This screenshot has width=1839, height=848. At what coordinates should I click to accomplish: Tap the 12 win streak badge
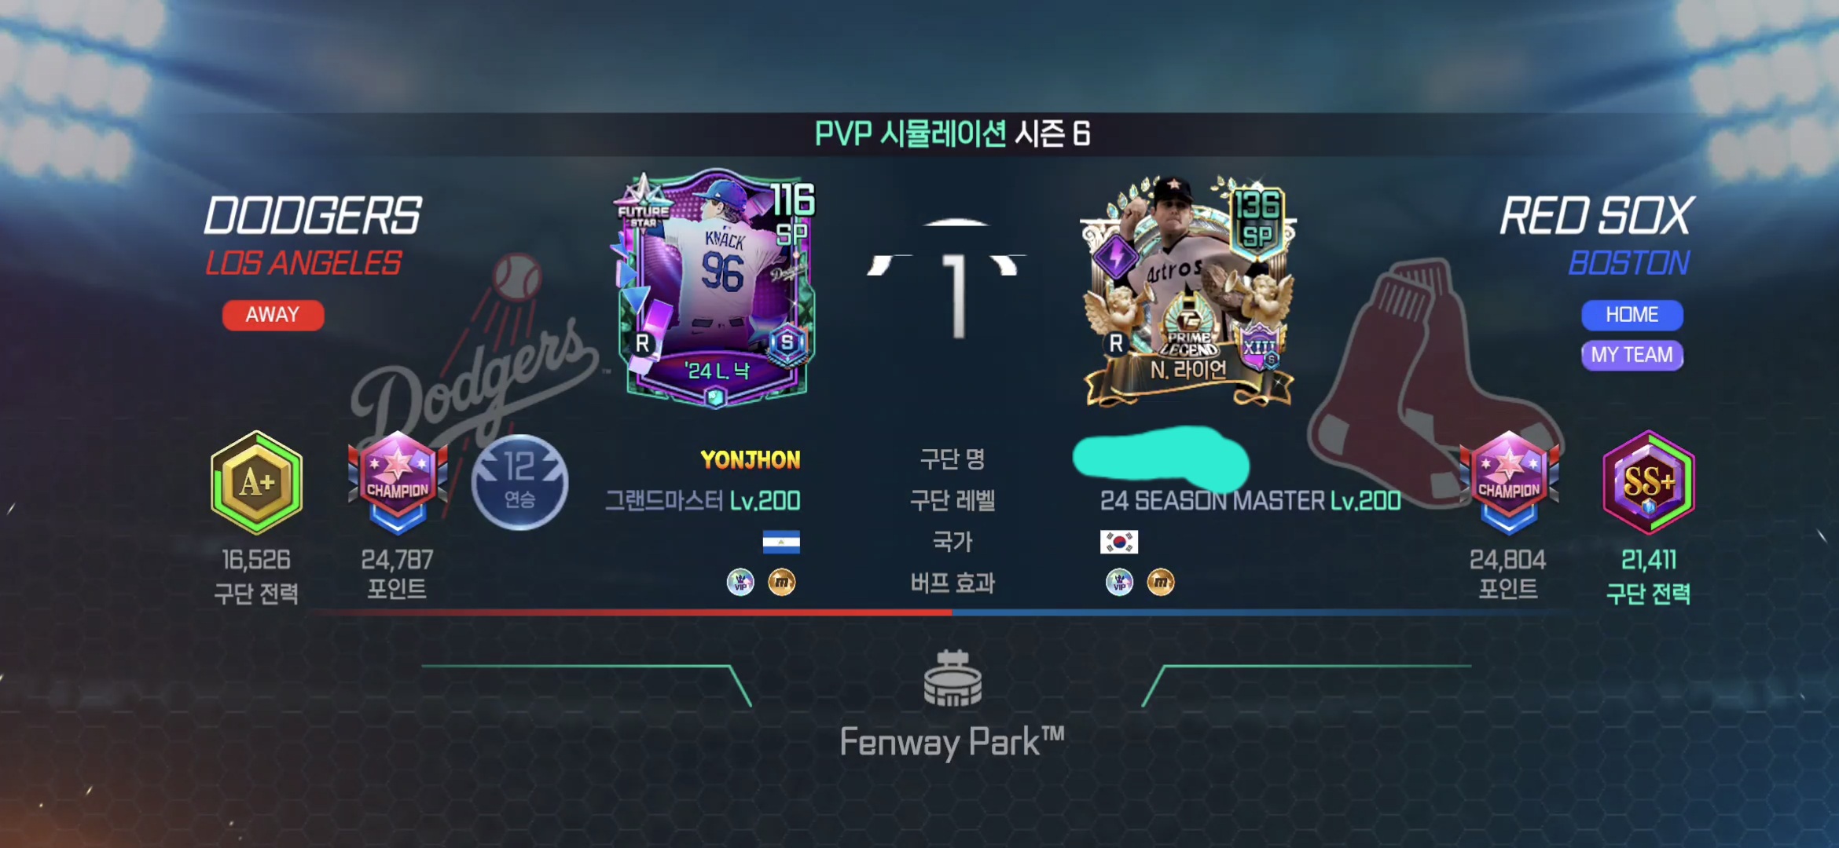pyautogui.click(x=519, y=482)
